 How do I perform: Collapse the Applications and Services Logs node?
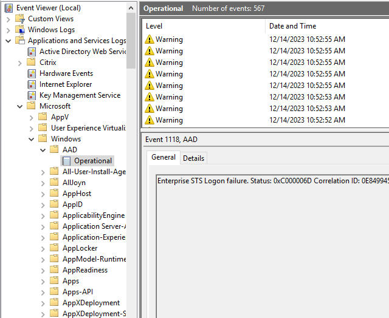(8, 41)
